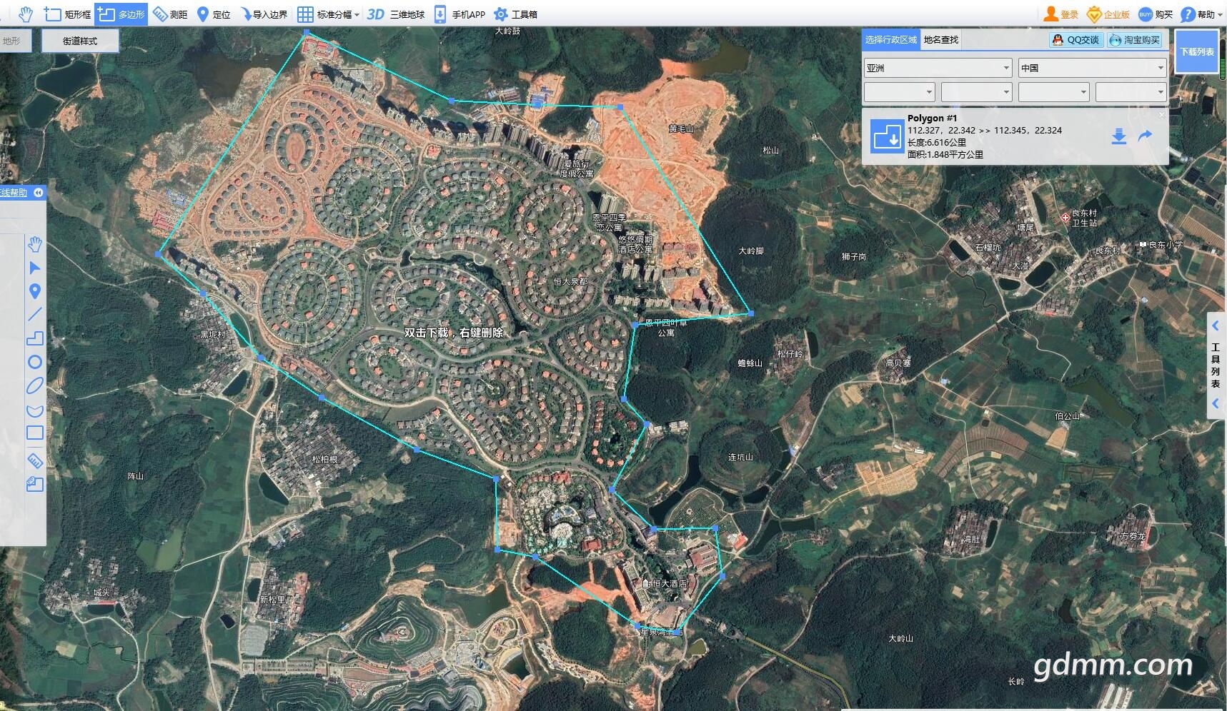Collapse the 工具列表 panel with top chevron
Screen dimensions: 1227x711
[x=1216, y=326]
